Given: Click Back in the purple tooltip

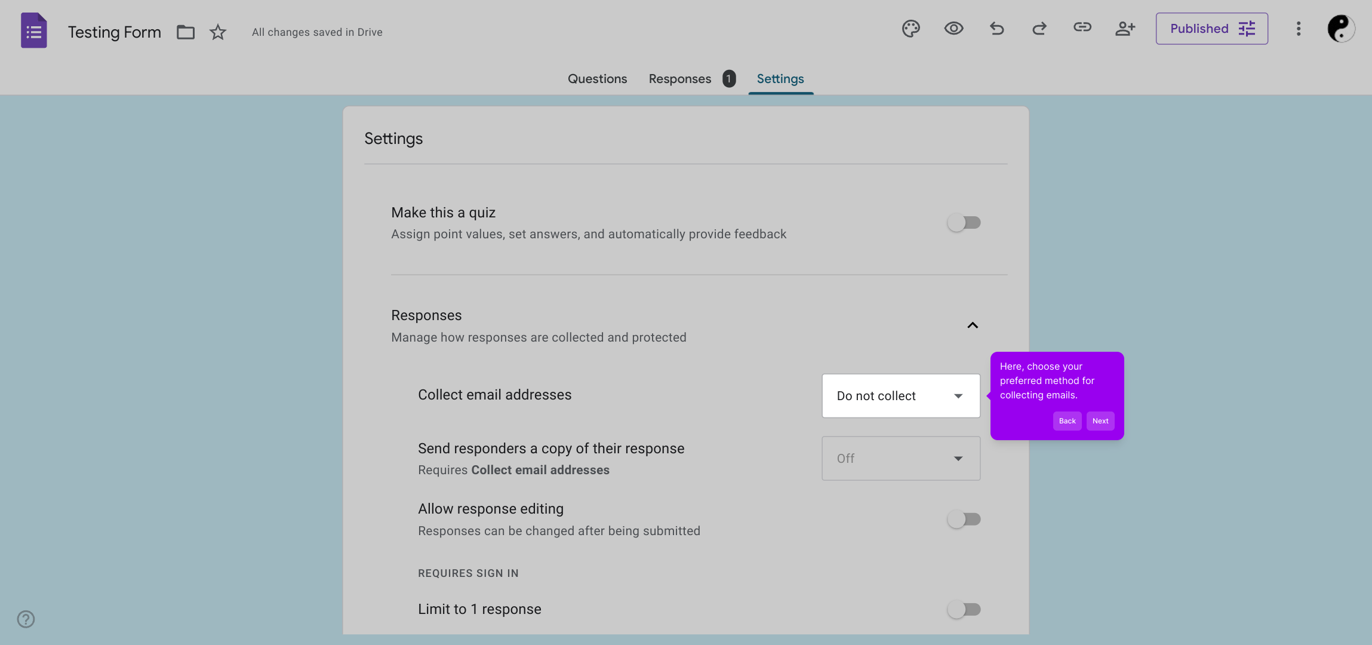Looking at the screenshot, I should [x=1067, y=421].
